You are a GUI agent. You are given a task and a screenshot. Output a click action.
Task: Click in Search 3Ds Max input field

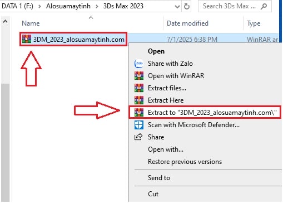229,6
